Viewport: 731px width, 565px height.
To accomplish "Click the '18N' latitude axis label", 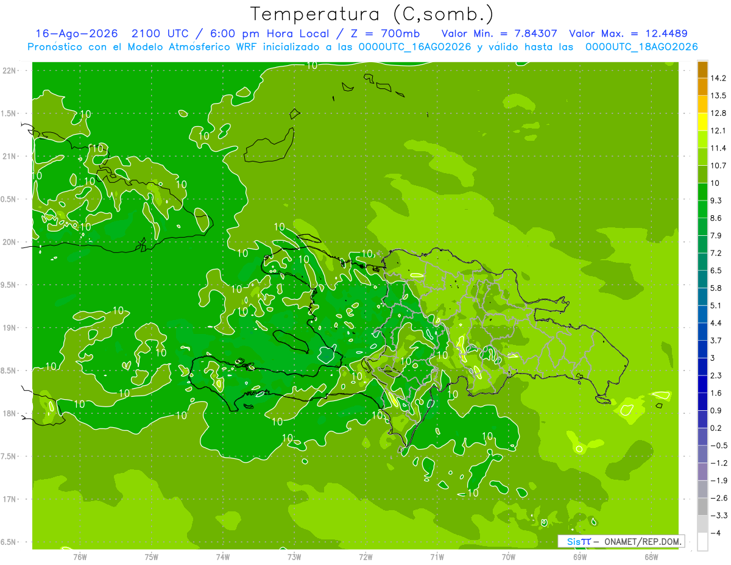I will [x=9, y=413].
